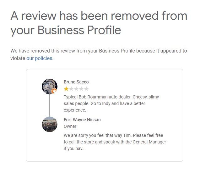This screenshot has width=211, height=170.
Task: Click the fifth gray rating star
Action: point(86,89)
